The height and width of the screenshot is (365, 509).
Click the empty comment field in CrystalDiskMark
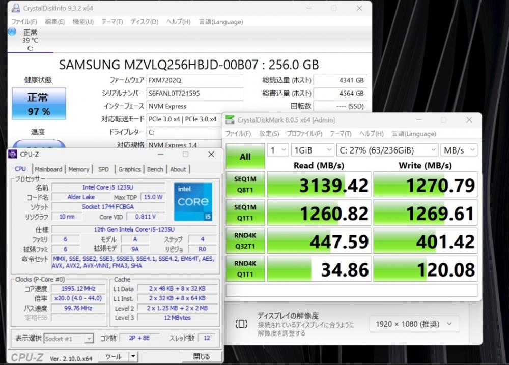352,290
